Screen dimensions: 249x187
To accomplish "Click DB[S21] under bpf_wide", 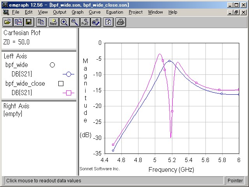I will tap(22, 74).
